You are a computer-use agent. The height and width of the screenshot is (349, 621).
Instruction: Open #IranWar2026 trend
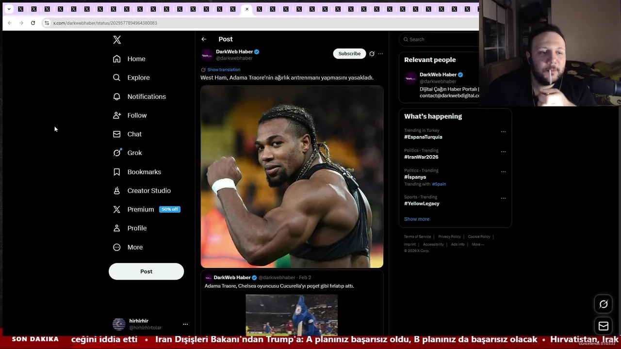[421, 157]
